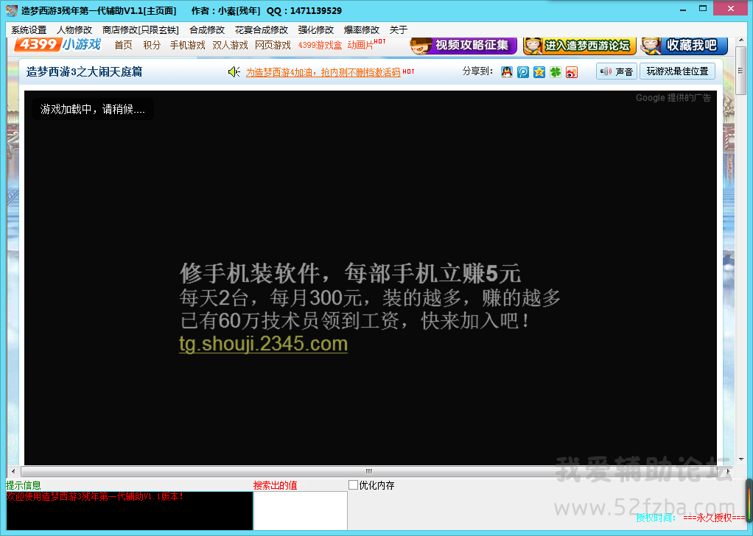The height and width of the screenshot is (536, 753).
Task: Open the 网页游戏 link
Action: click(273, 45)
